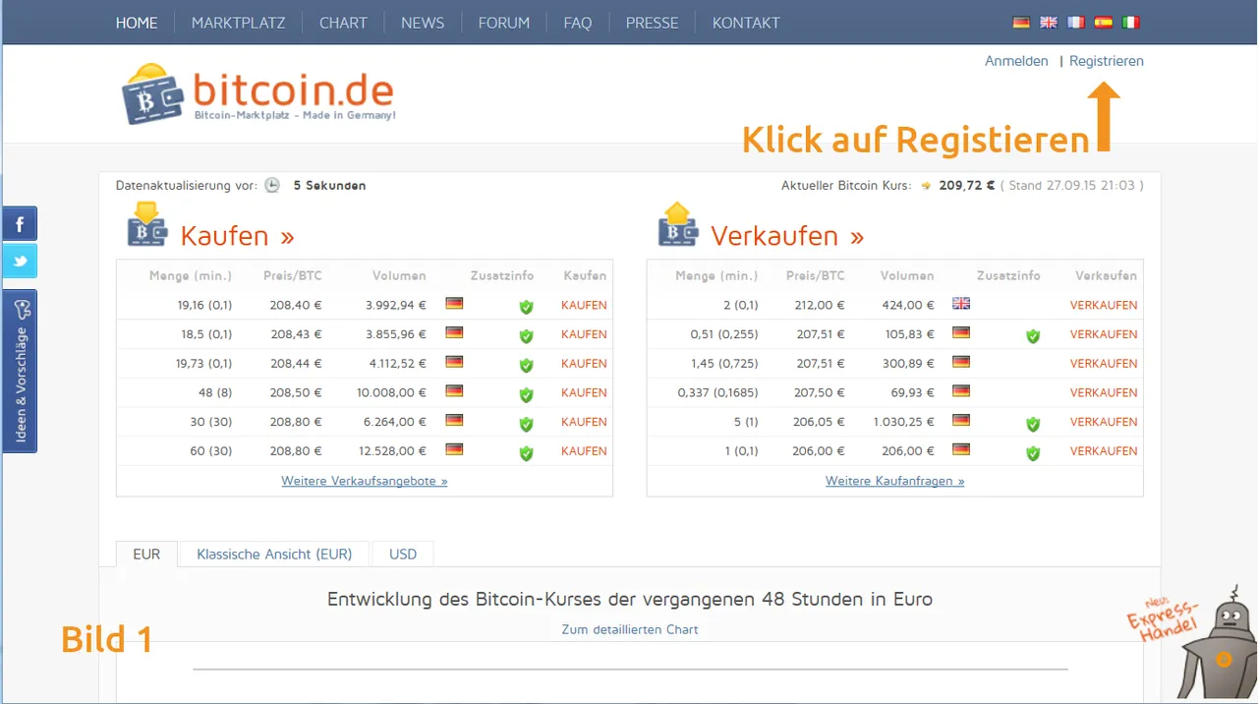Open the Ideen & Vorschläge feedback tab
This screenshot has height=704, width=1258.
(20, 371)
